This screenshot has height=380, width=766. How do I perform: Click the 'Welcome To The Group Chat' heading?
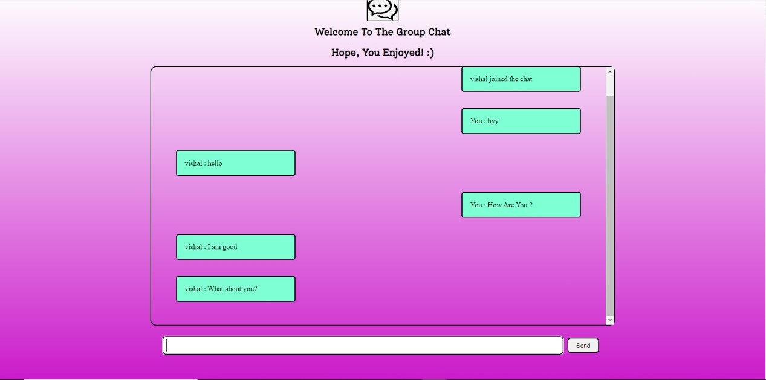tap(382, 31)
